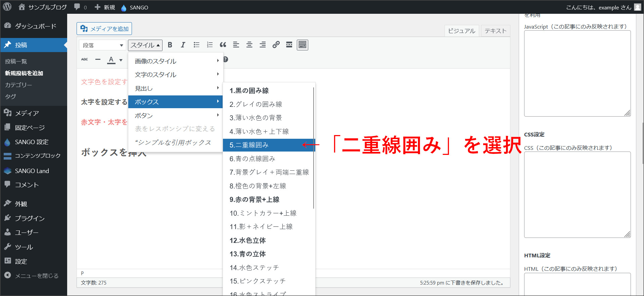Insert a bulleted list
The height and width of the screenshot is (296, 644).
pyautogui.click(x=196, y=45)
